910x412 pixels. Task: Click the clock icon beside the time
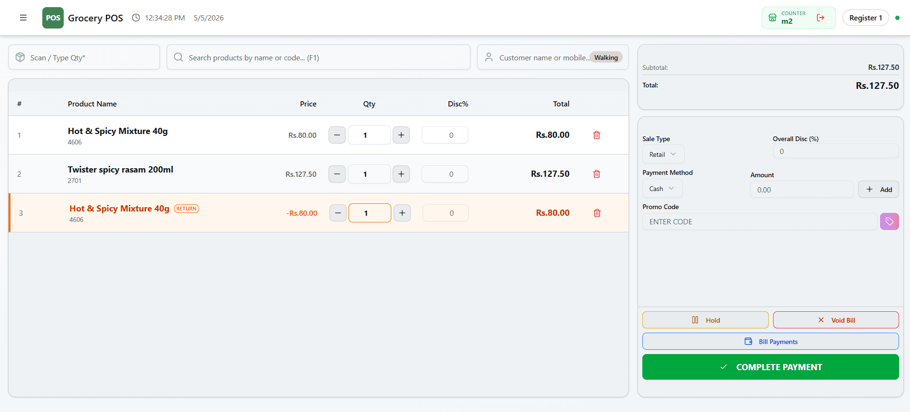tap(136, 18)
